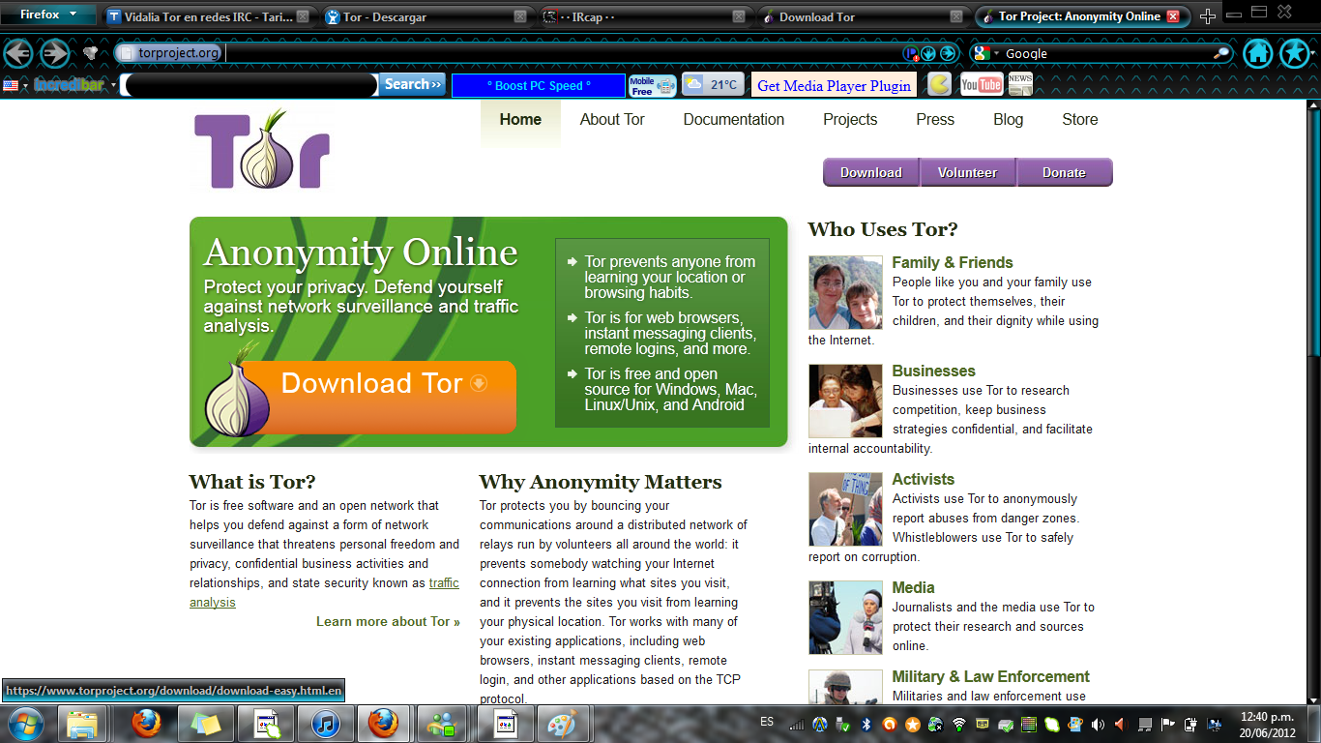This screenshot has height=743, width=1321.
Task: Open Windows Explorer from the taskbar
Action: pos(83,724)
